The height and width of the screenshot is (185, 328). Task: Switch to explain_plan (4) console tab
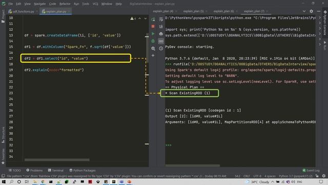click(163, 11)
